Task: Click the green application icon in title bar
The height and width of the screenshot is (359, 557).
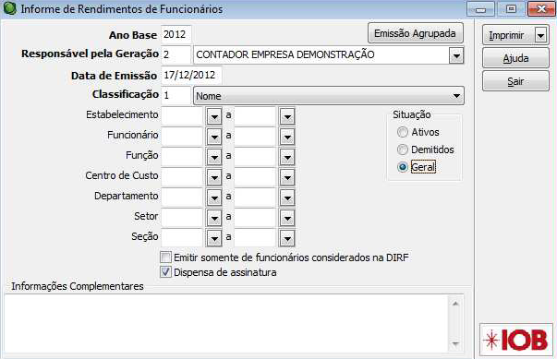Action: click(x=9, y=8)
